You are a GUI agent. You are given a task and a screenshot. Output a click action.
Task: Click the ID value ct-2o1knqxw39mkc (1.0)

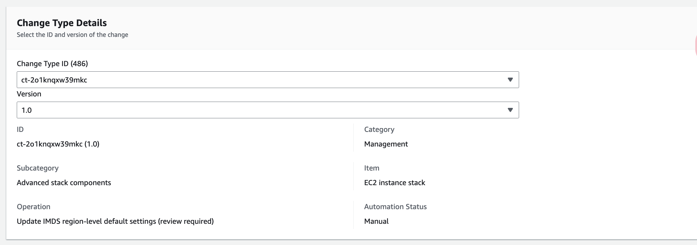pos(58,144)
